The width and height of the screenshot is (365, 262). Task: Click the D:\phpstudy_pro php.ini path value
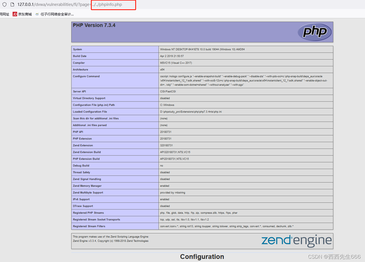point(191,112)
